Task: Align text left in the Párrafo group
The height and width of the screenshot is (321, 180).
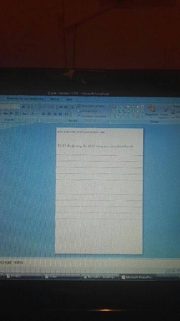Action: coord(44,114)
